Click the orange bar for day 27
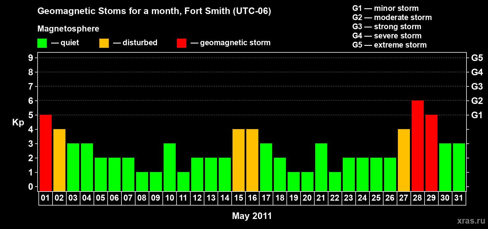The width and height of the screenshot is (488, 229). (404, 160)
